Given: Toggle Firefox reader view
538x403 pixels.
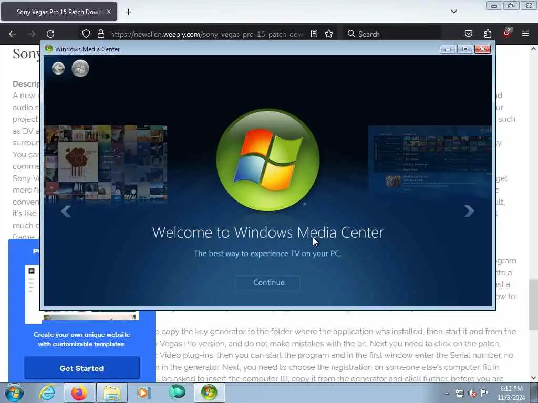Looking at the screenshot, I should (x=314, y=34).
